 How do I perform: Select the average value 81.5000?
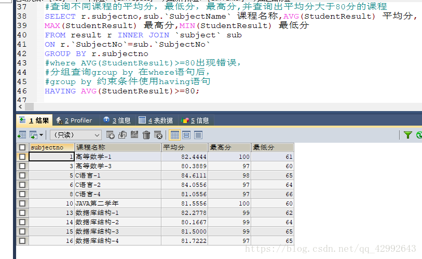coord(185,231)
